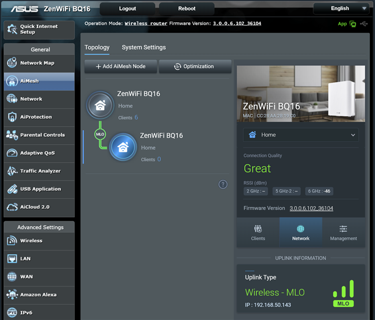
Task: Open Traffic Analyzer from sidebar
Action: click(39, 171)
